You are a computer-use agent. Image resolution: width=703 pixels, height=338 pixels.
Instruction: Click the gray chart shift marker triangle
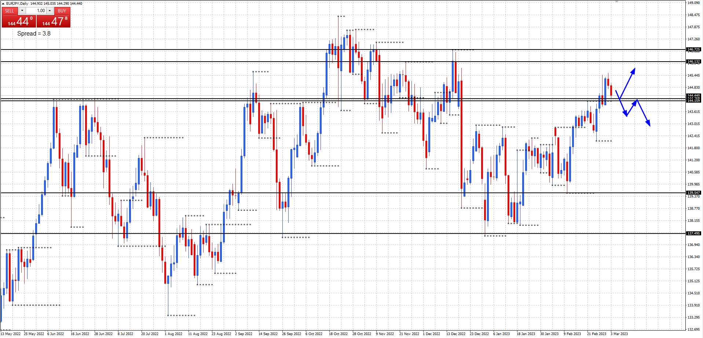point(616,1)
